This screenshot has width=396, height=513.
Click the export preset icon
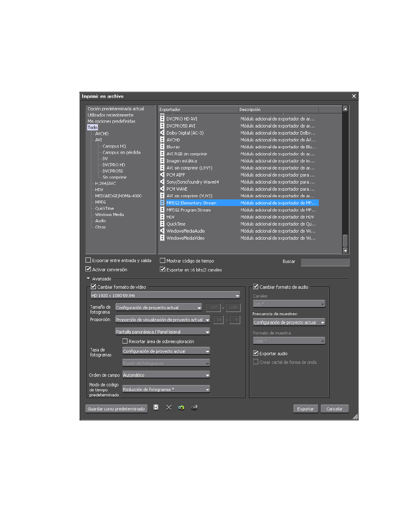[x=194, y=407]
